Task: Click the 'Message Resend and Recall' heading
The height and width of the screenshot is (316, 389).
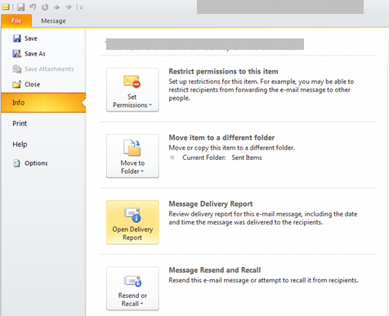Action: click(215, 270)
